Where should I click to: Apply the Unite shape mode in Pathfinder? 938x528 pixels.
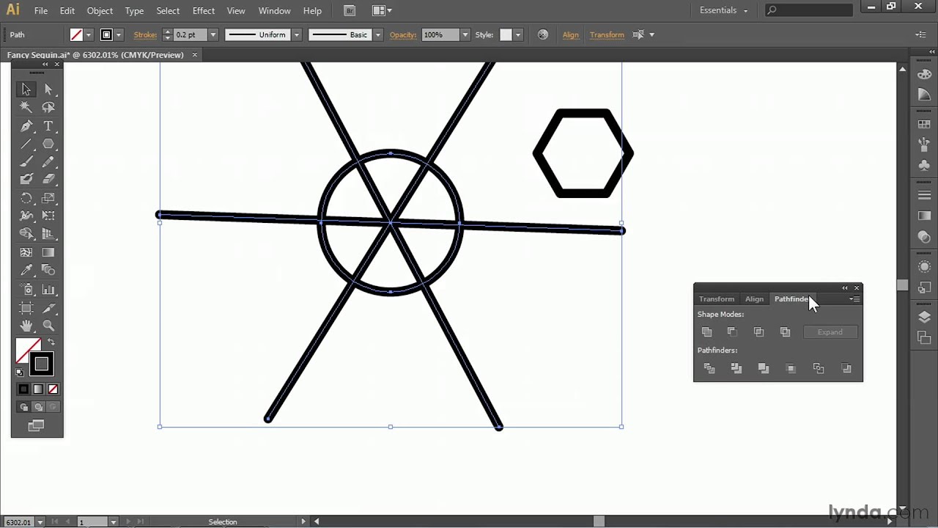706,331
